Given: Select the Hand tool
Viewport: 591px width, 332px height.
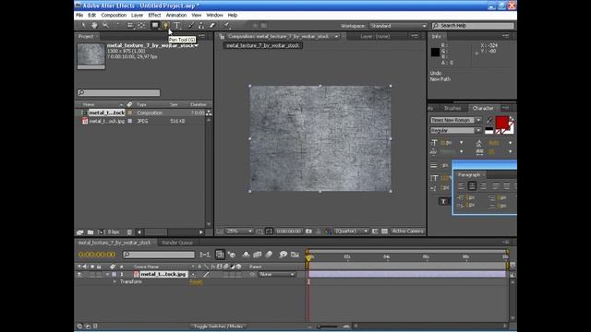Looking at the screenshot, I should pyautogui.click(x=94, y=25).
